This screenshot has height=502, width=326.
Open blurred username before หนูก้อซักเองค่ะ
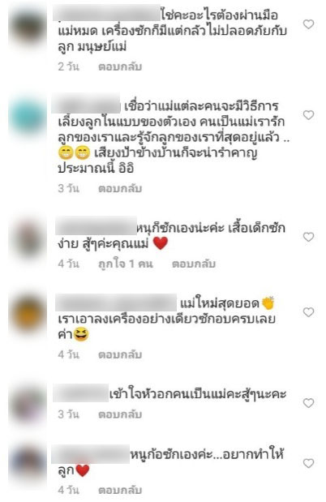pos(91,454)
